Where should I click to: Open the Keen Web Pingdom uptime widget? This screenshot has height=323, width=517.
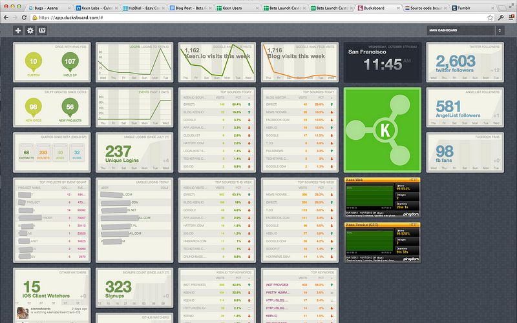[383, 197]
